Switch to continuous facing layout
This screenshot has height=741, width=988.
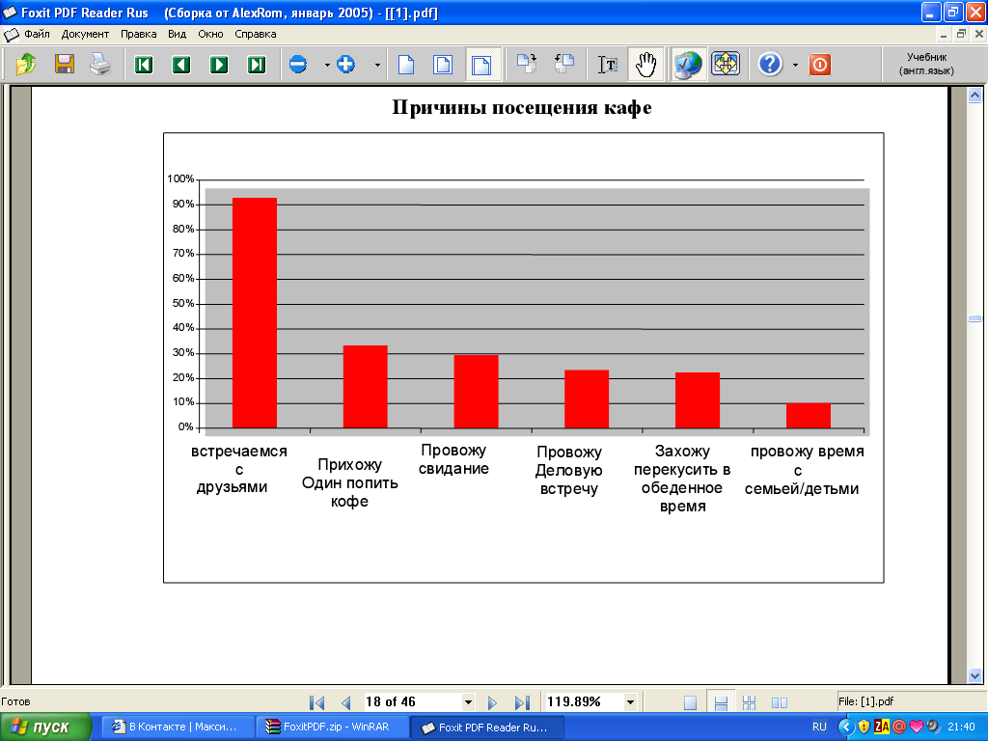tap(749, 702)
